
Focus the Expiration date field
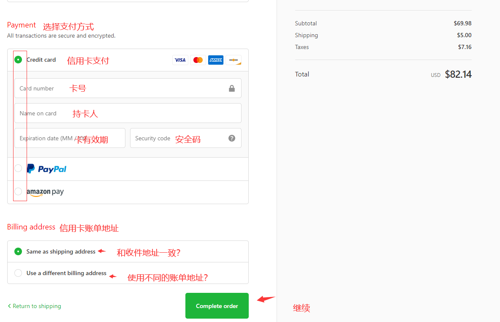[x=70, y=138]
